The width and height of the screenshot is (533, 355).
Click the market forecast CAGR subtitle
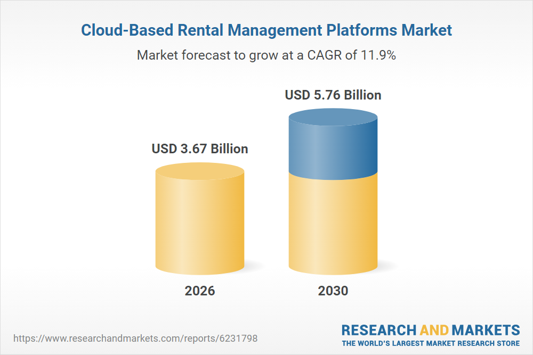pos(266,55)
